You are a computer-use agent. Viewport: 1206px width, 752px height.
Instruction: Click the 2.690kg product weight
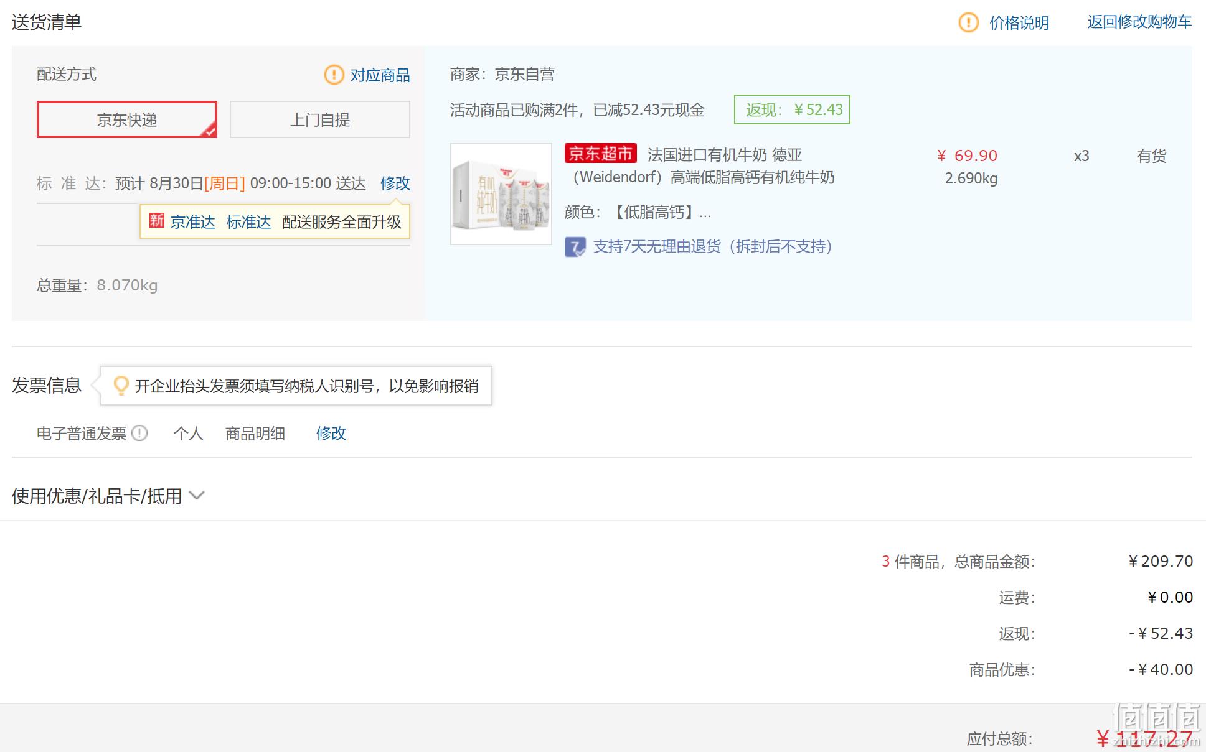971,179
